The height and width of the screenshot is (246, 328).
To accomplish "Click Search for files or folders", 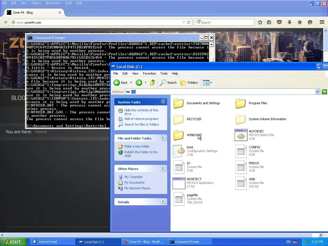I will pyautogui.click(x=138, y=124).
